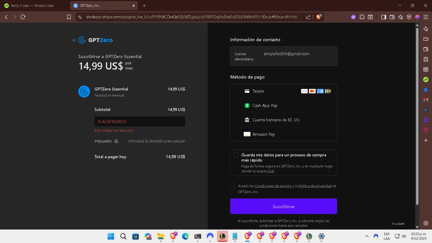Screen dimensions: 432x243
Task: Click the info icon next to Impuesto
Action: pos(116,141)
